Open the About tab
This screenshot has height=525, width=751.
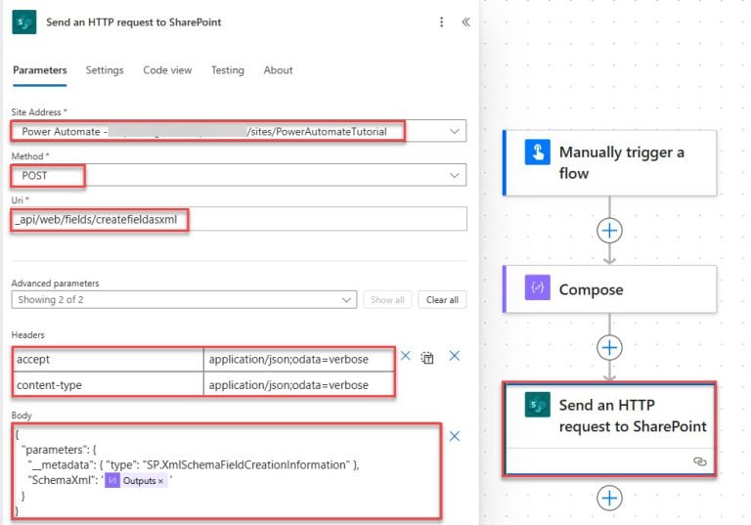click(278, 70)
